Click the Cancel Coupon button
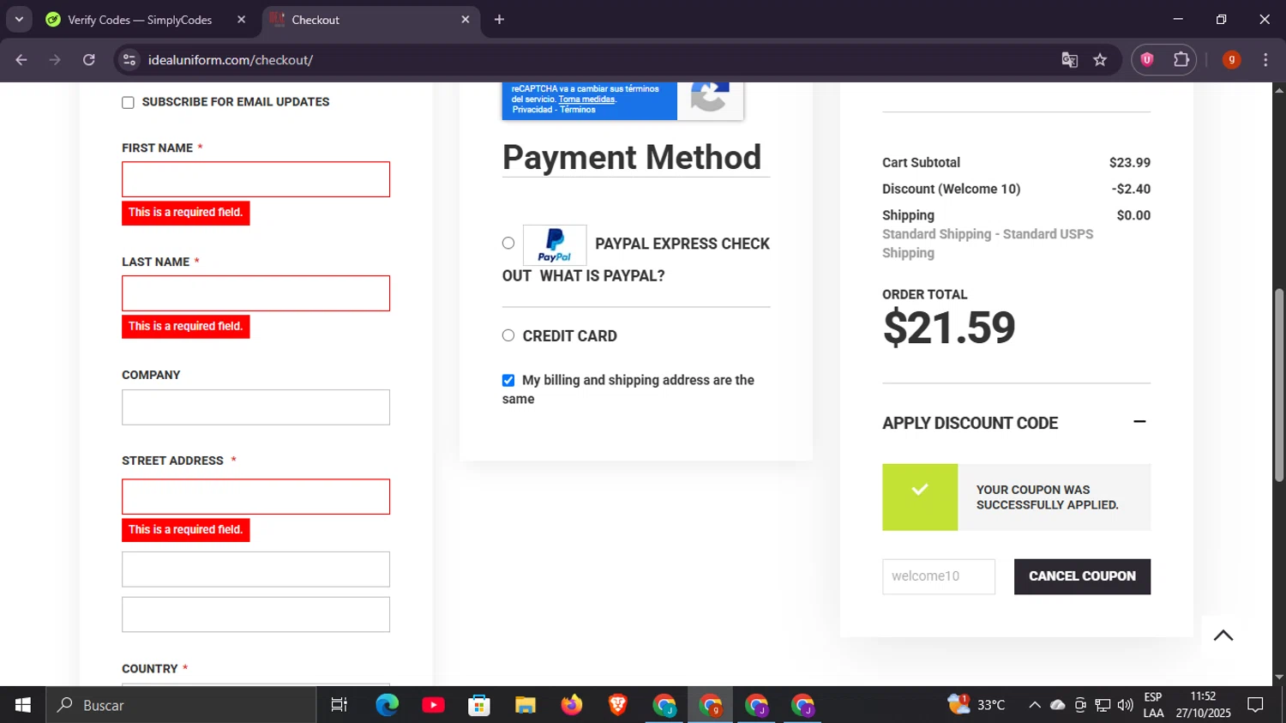 1082,576
